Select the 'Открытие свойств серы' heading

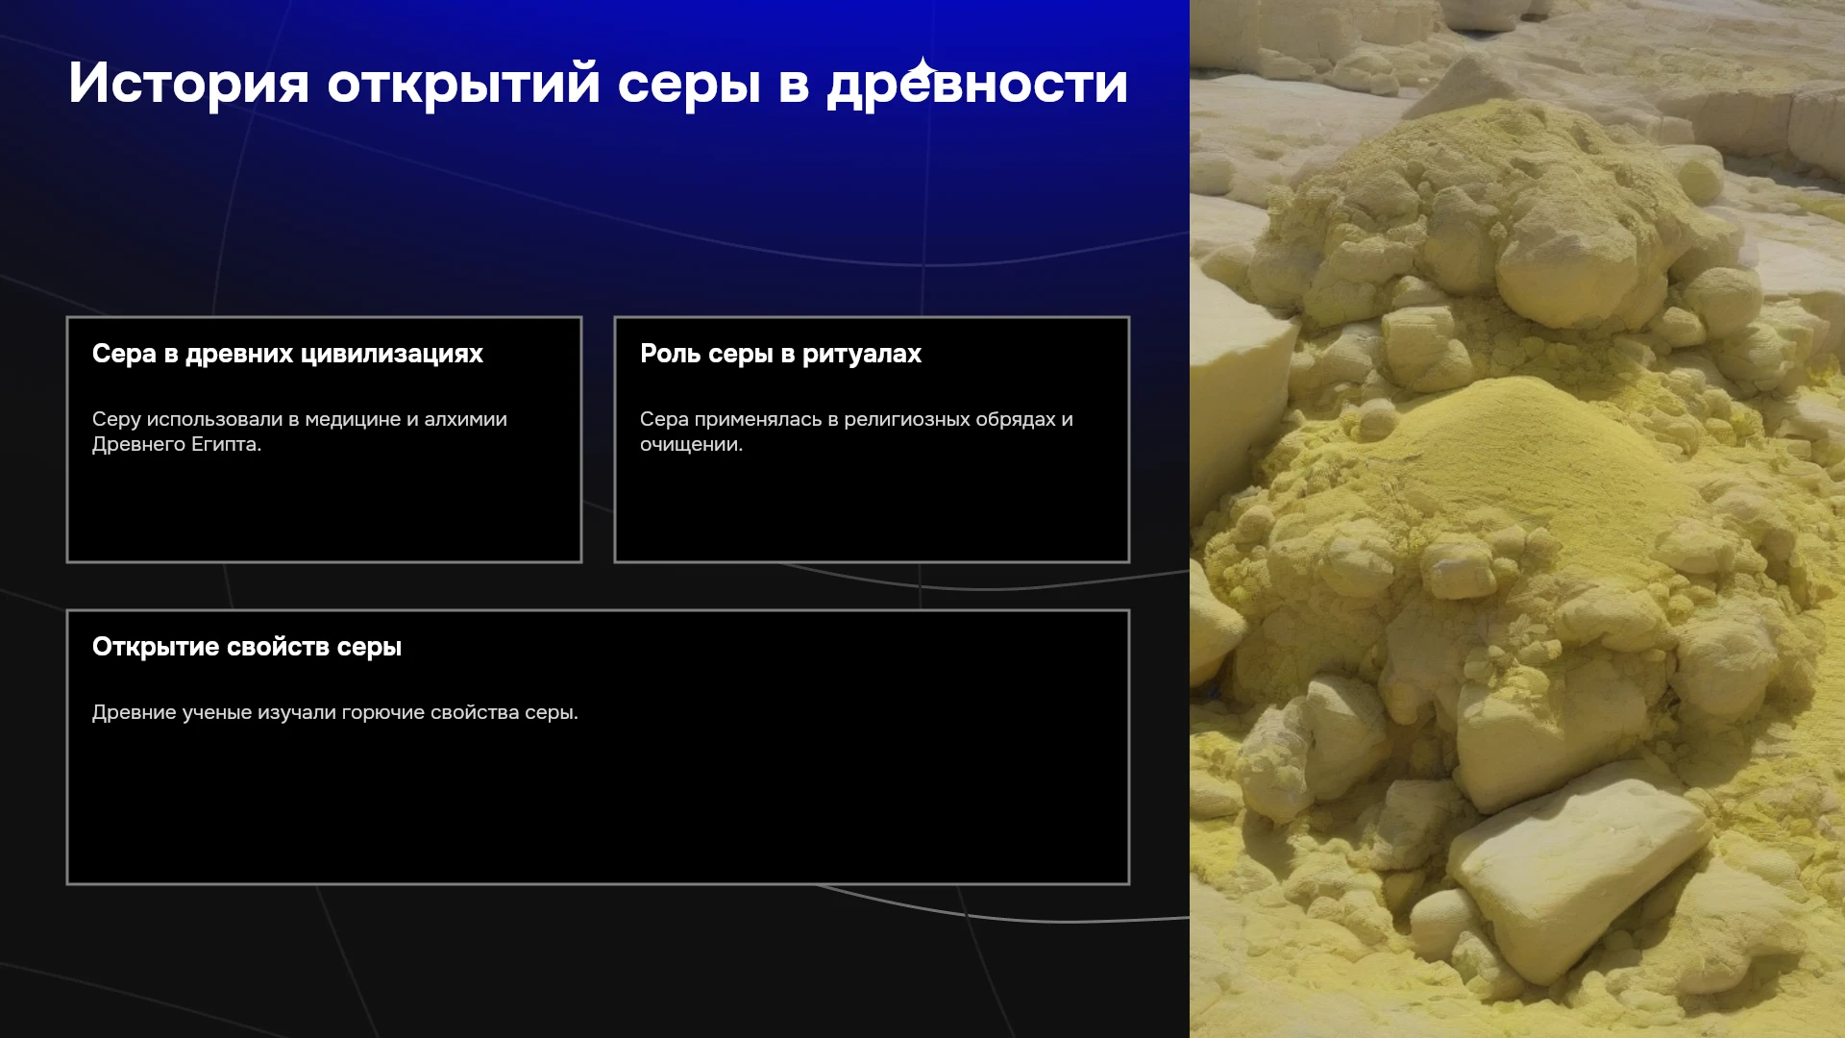pyautogui.click(x=247, y=647)
